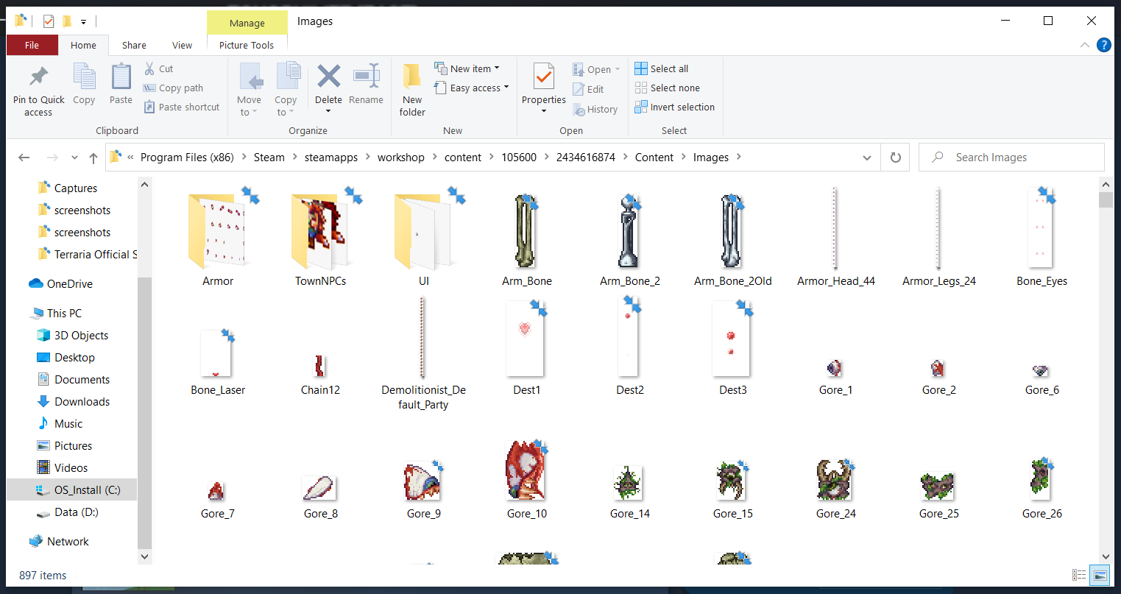Navigate to workshop breadcrumb
This screenshot has height=594, width=1121.
click(x=401, y=158)
